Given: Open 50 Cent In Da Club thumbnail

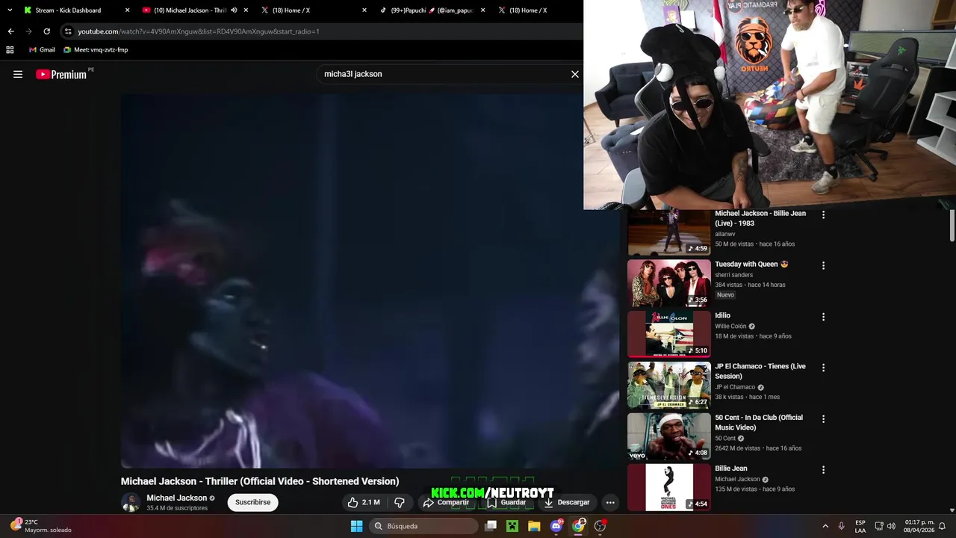Looking at the screenshot, I should [669, 436].
